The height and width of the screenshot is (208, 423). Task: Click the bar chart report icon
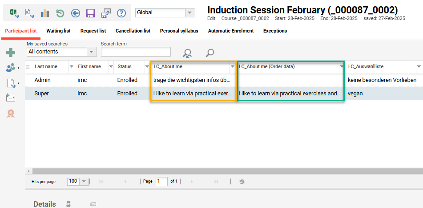pyautogui.click(x=45, y=13)
